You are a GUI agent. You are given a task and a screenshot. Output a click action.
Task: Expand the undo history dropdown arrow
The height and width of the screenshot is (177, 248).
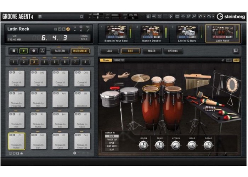pos(204,16)
